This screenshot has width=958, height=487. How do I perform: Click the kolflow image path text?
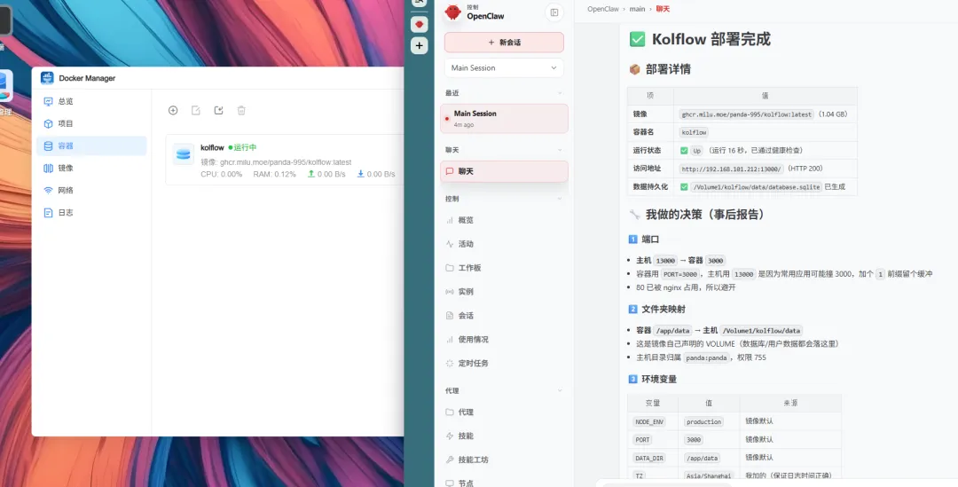pos(286,162)
